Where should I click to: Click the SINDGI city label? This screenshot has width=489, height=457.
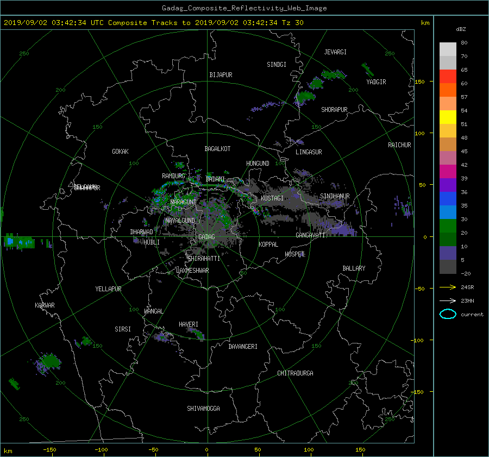pos(277,65)
